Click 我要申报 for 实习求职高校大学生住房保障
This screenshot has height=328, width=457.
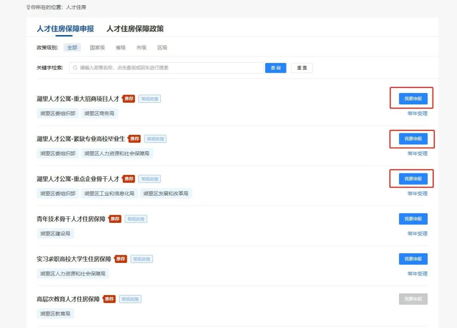tap(413, 259)
